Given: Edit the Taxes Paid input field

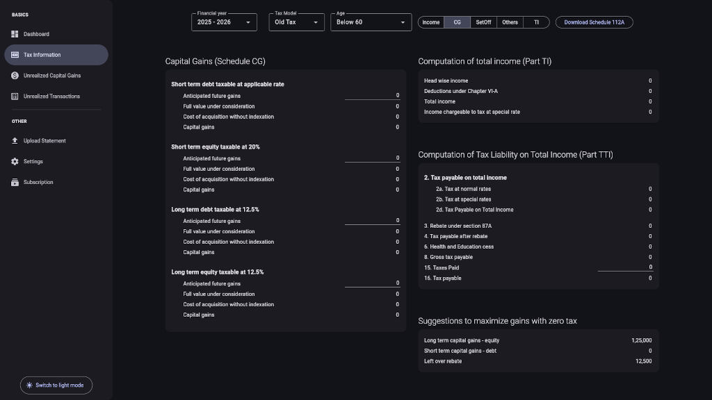Looking at the screenshot, I should (x=625, y=267).
